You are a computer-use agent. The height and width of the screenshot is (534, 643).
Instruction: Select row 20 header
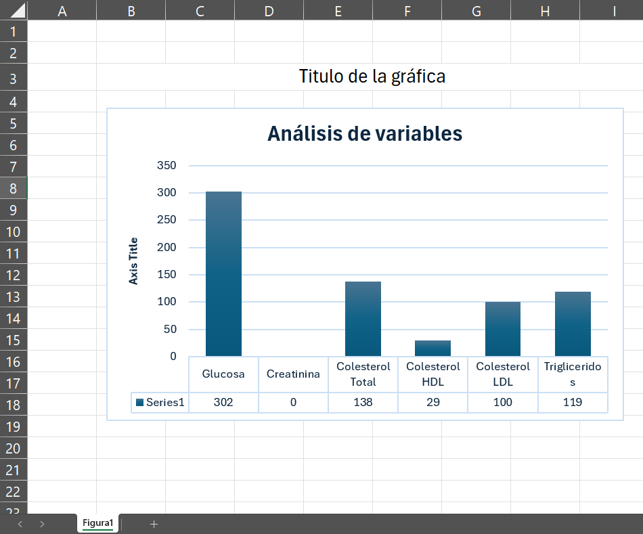(x=14, y=448)
